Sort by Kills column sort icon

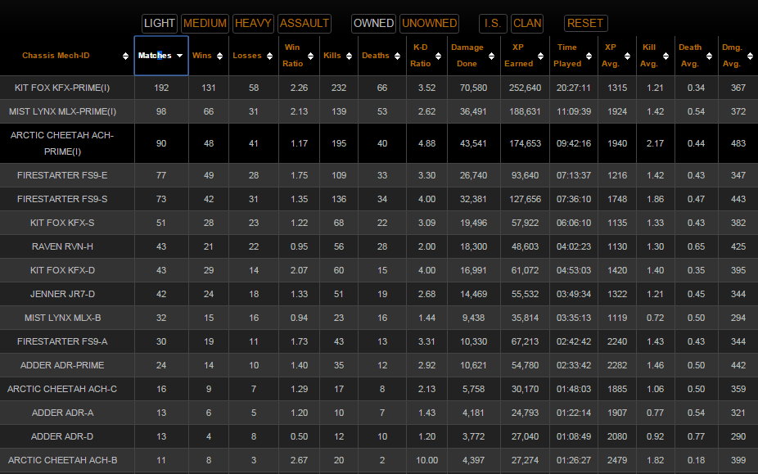350,56
